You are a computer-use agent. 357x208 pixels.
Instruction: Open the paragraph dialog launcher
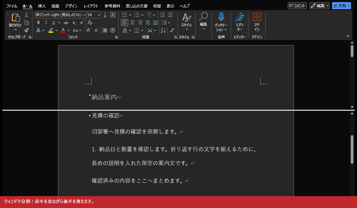pos(176,37)
